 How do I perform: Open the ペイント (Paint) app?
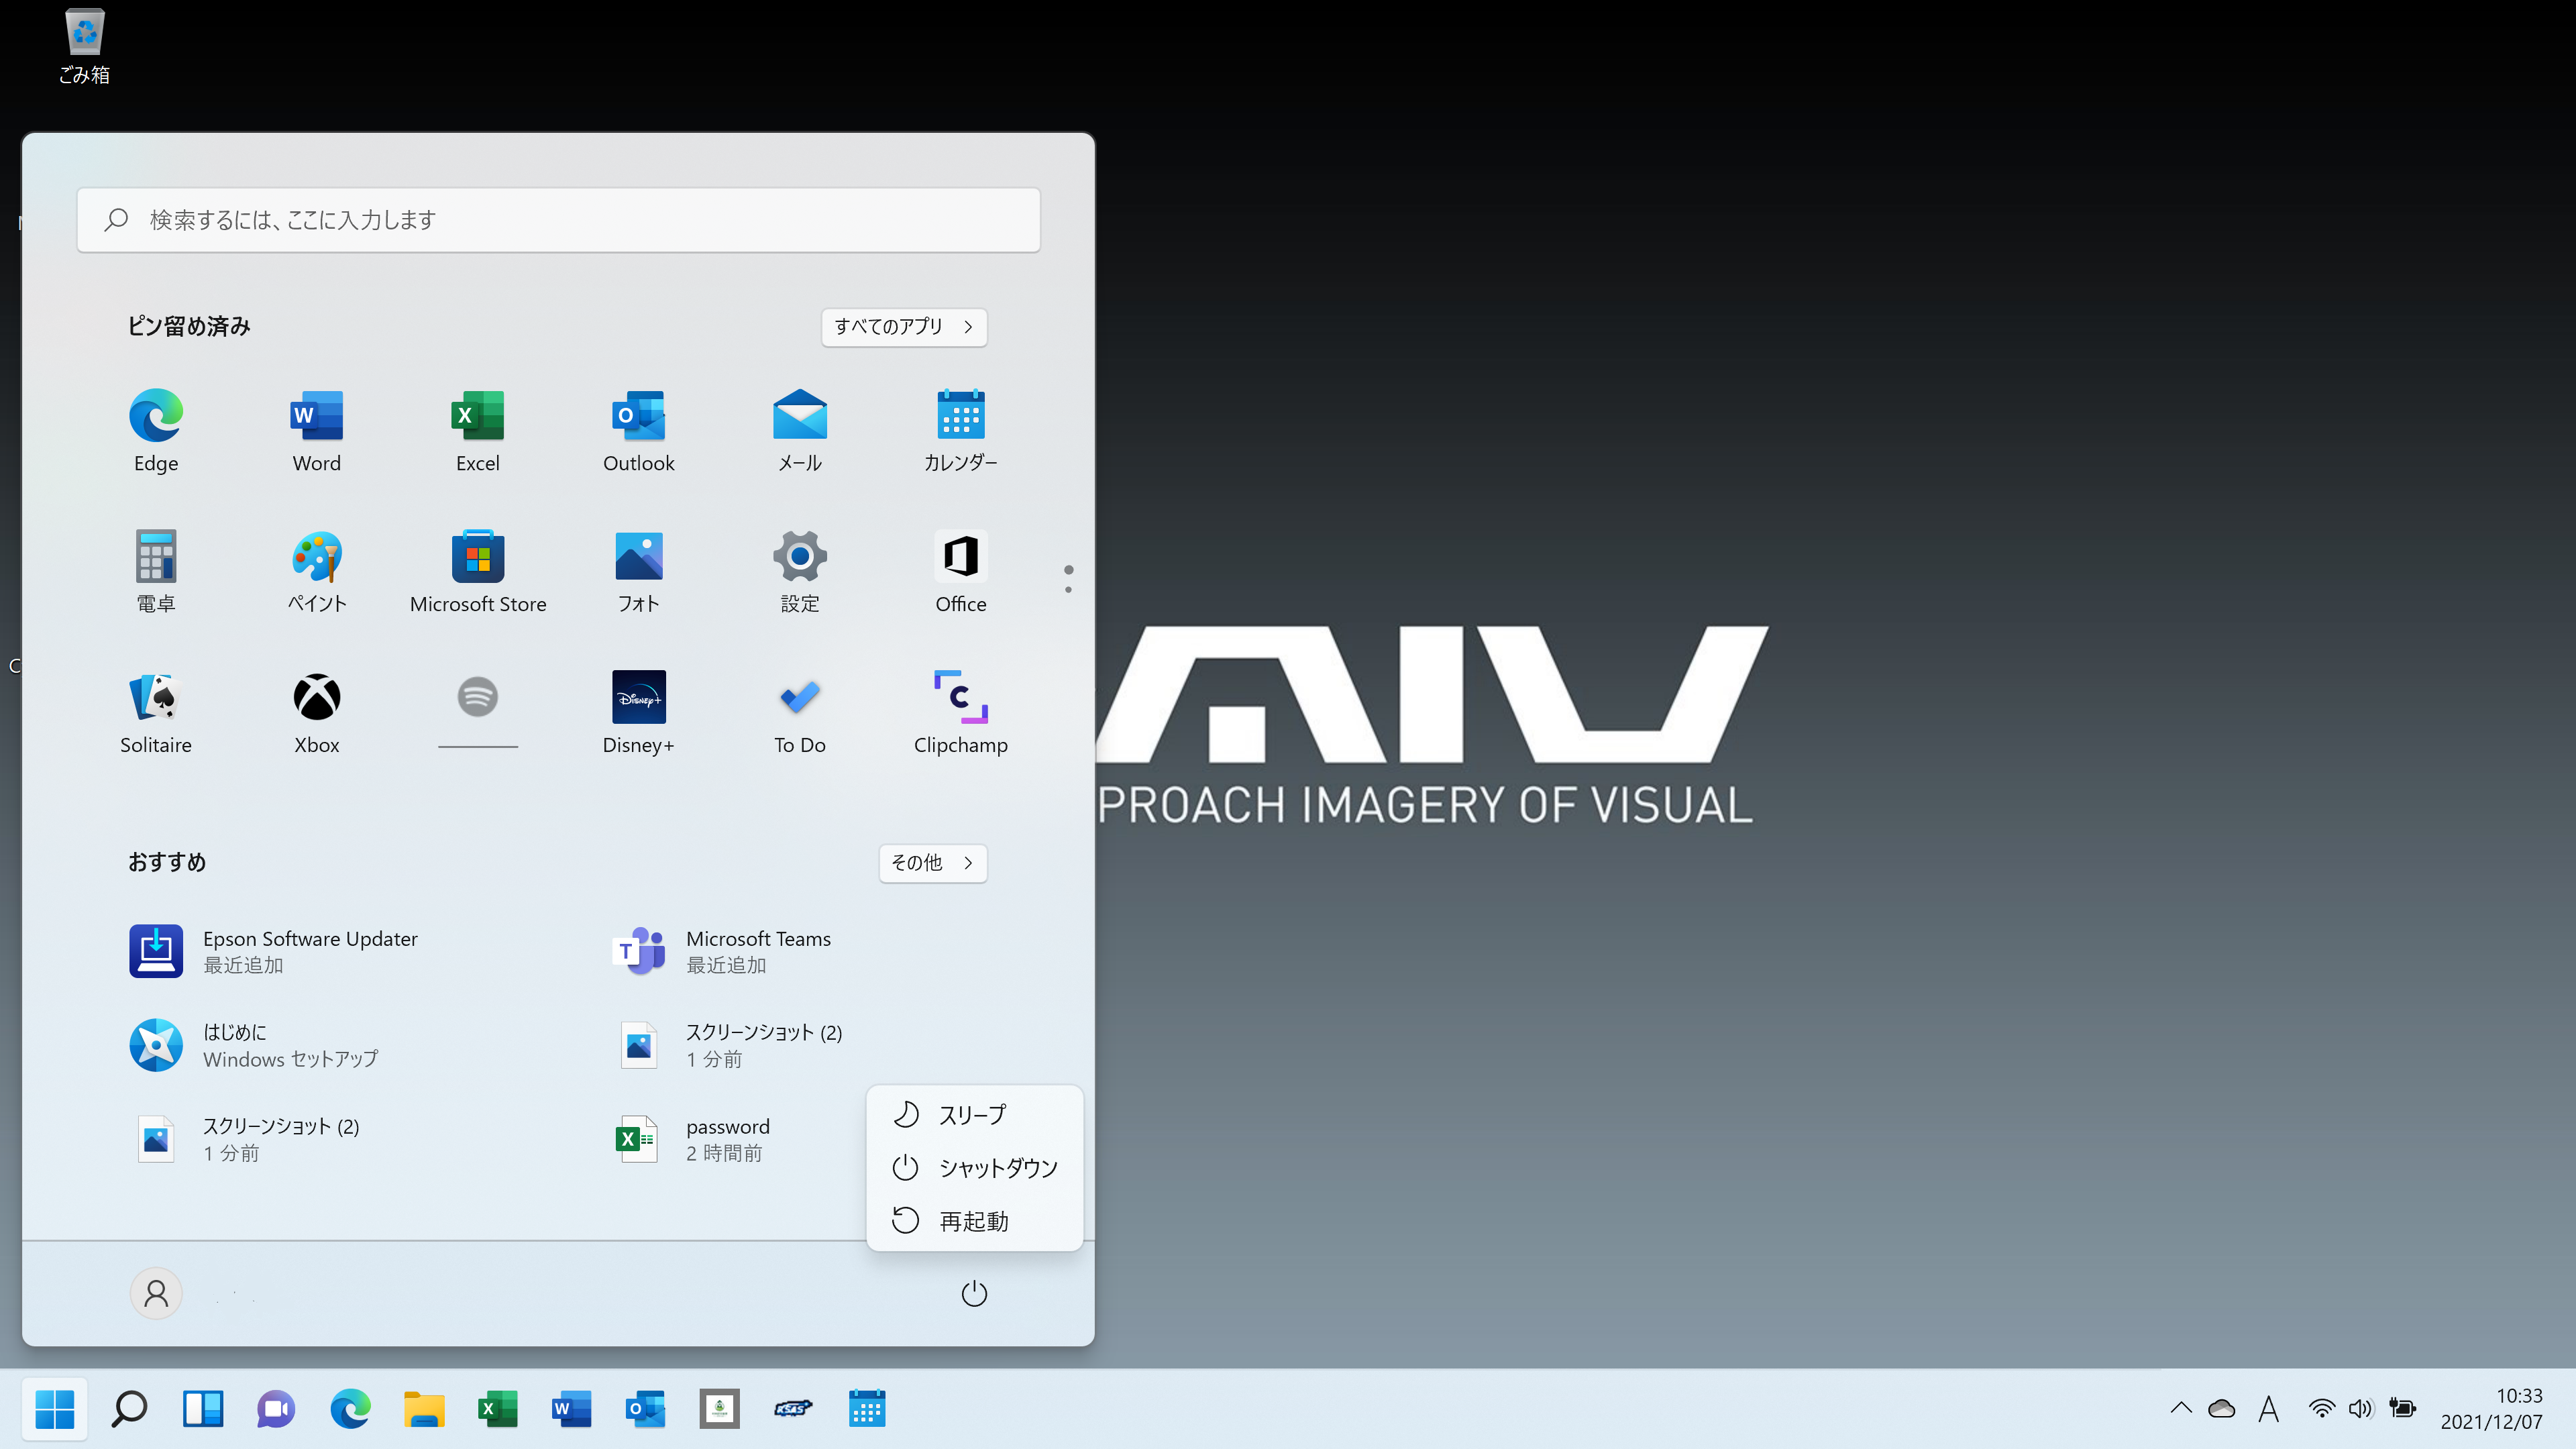pyautogui.click(x=317, y=571)
